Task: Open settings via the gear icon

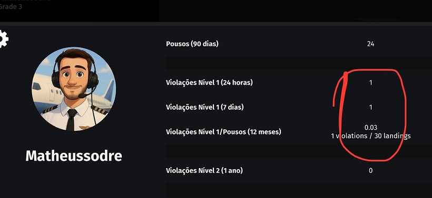Action: 3,39
